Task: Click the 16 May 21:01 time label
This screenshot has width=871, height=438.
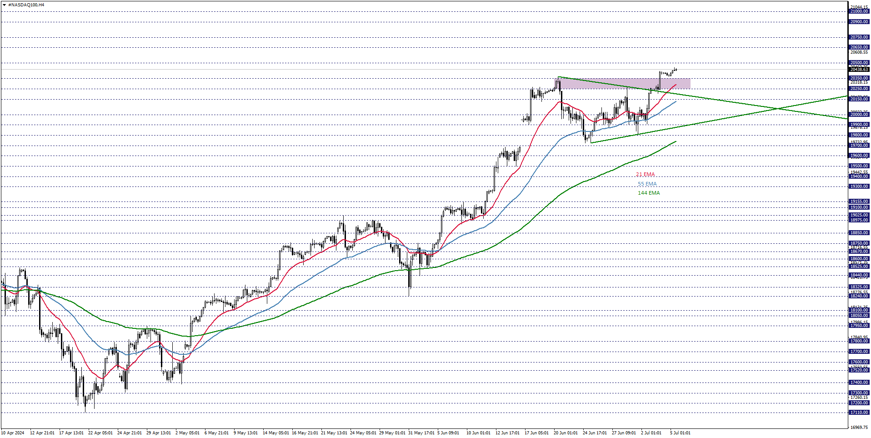Action: point(305,433)
